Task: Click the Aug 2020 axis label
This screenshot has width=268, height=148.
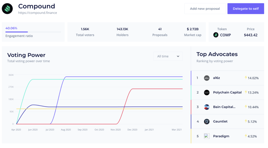Action: pos(66,129)
